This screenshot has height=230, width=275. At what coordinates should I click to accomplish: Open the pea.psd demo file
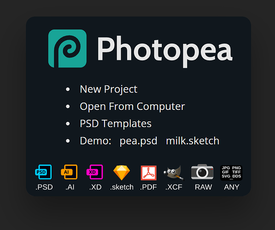tap(139, 141)
